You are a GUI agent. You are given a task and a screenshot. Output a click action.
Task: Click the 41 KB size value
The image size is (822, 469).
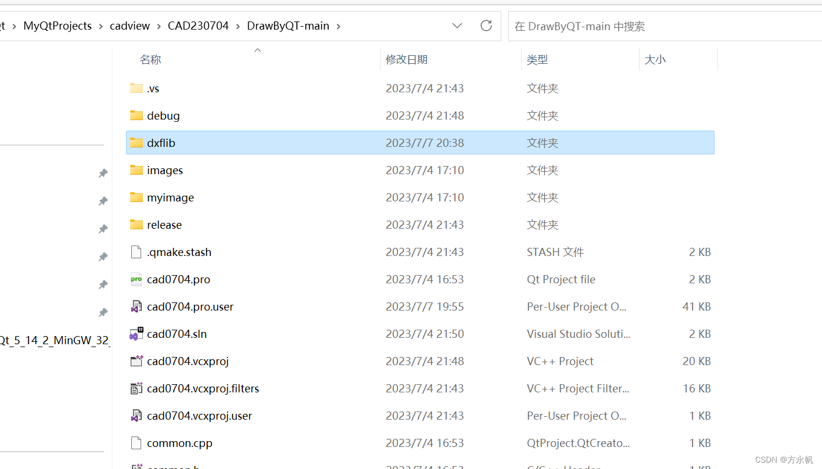click(x=697, y=306)
